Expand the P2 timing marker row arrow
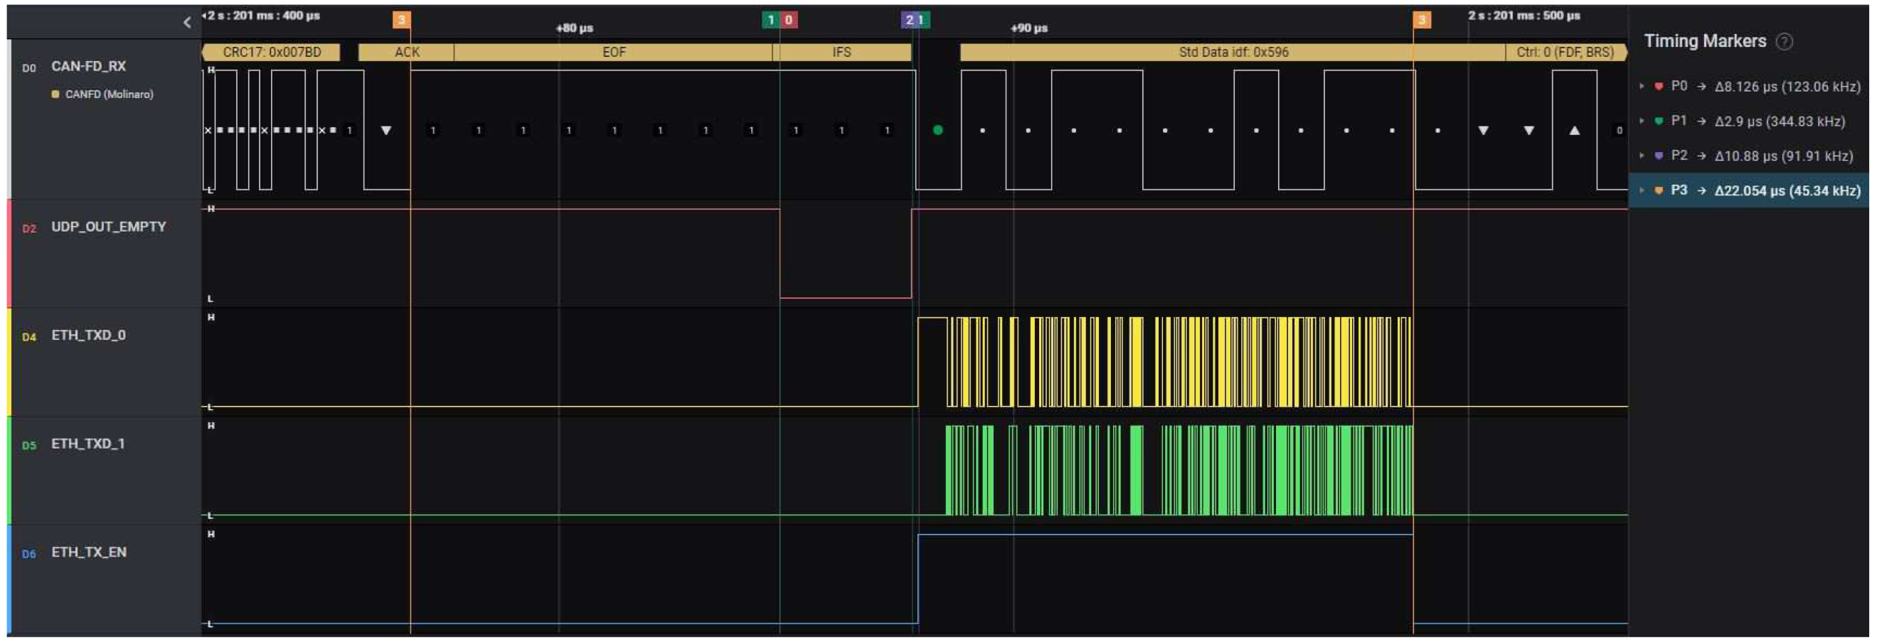Viewport: 1877px width, 644px height. (x=1642, y=156)
